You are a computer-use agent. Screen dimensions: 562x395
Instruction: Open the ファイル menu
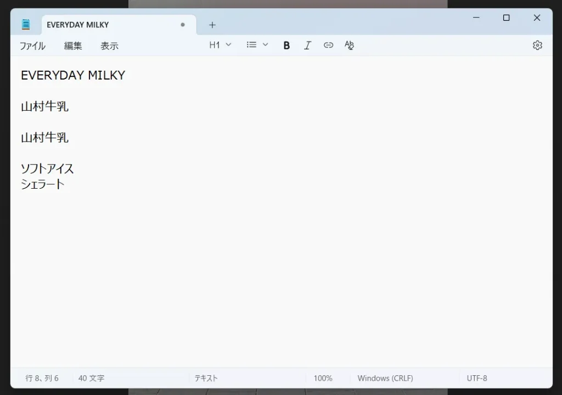pos(32,46)
